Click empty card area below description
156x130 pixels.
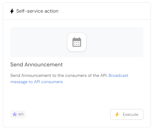pos(77,96)
